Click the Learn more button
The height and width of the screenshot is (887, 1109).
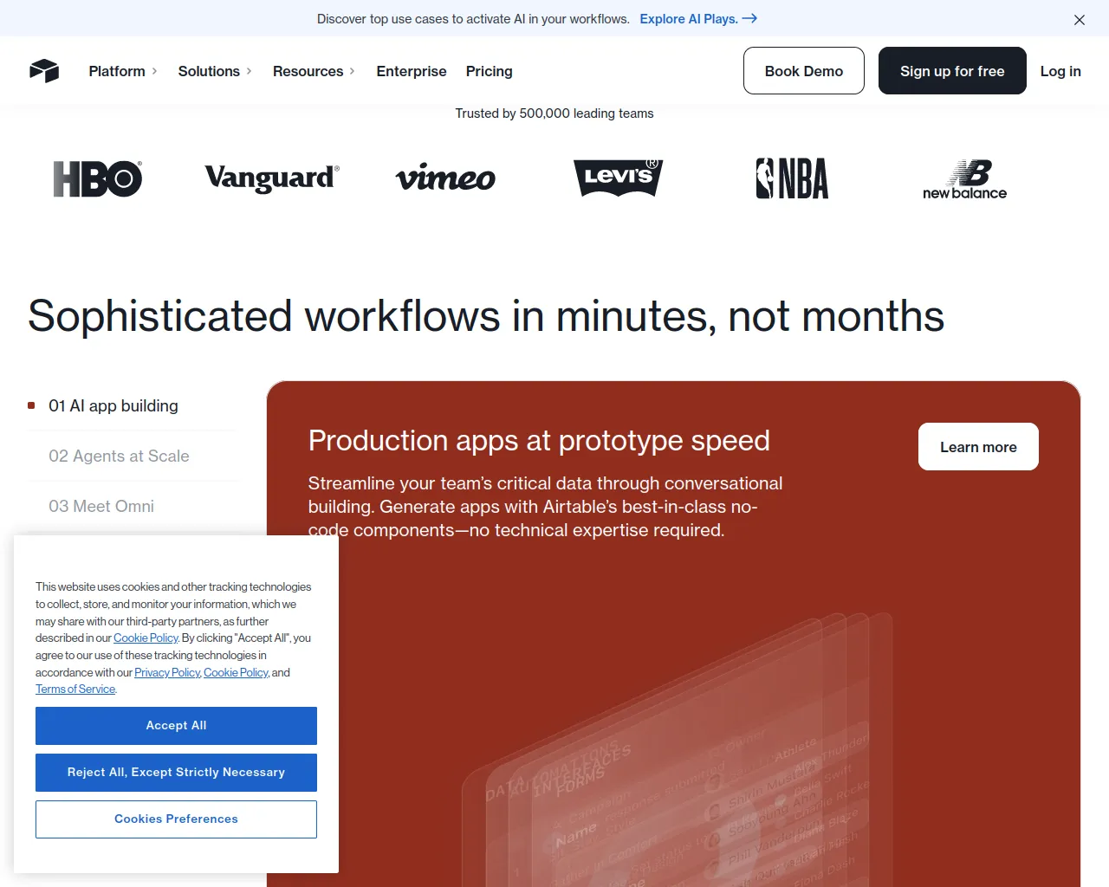tap(978, 447)
